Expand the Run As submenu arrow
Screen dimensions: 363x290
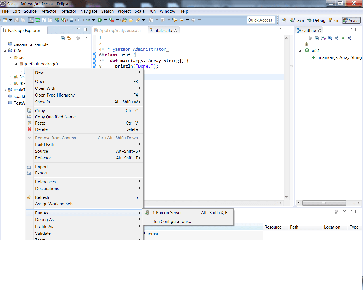tap(140, 213)
